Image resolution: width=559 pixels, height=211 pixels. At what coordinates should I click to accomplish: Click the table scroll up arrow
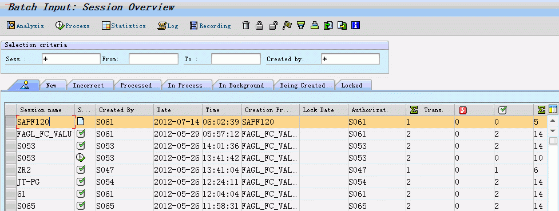[553, 121]
